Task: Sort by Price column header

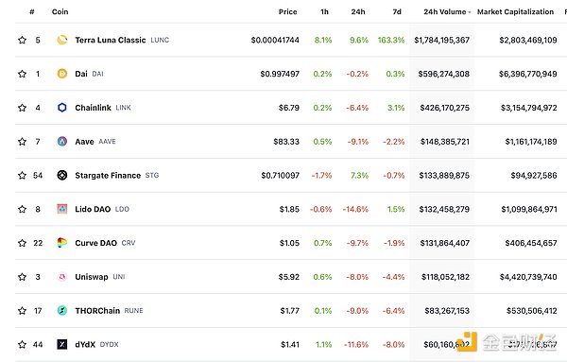Action: [288, 12]
